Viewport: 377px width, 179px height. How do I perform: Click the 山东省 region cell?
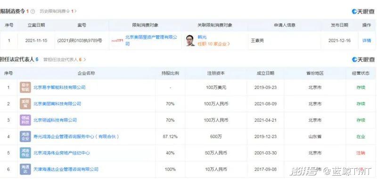click(x=315, y=137)
